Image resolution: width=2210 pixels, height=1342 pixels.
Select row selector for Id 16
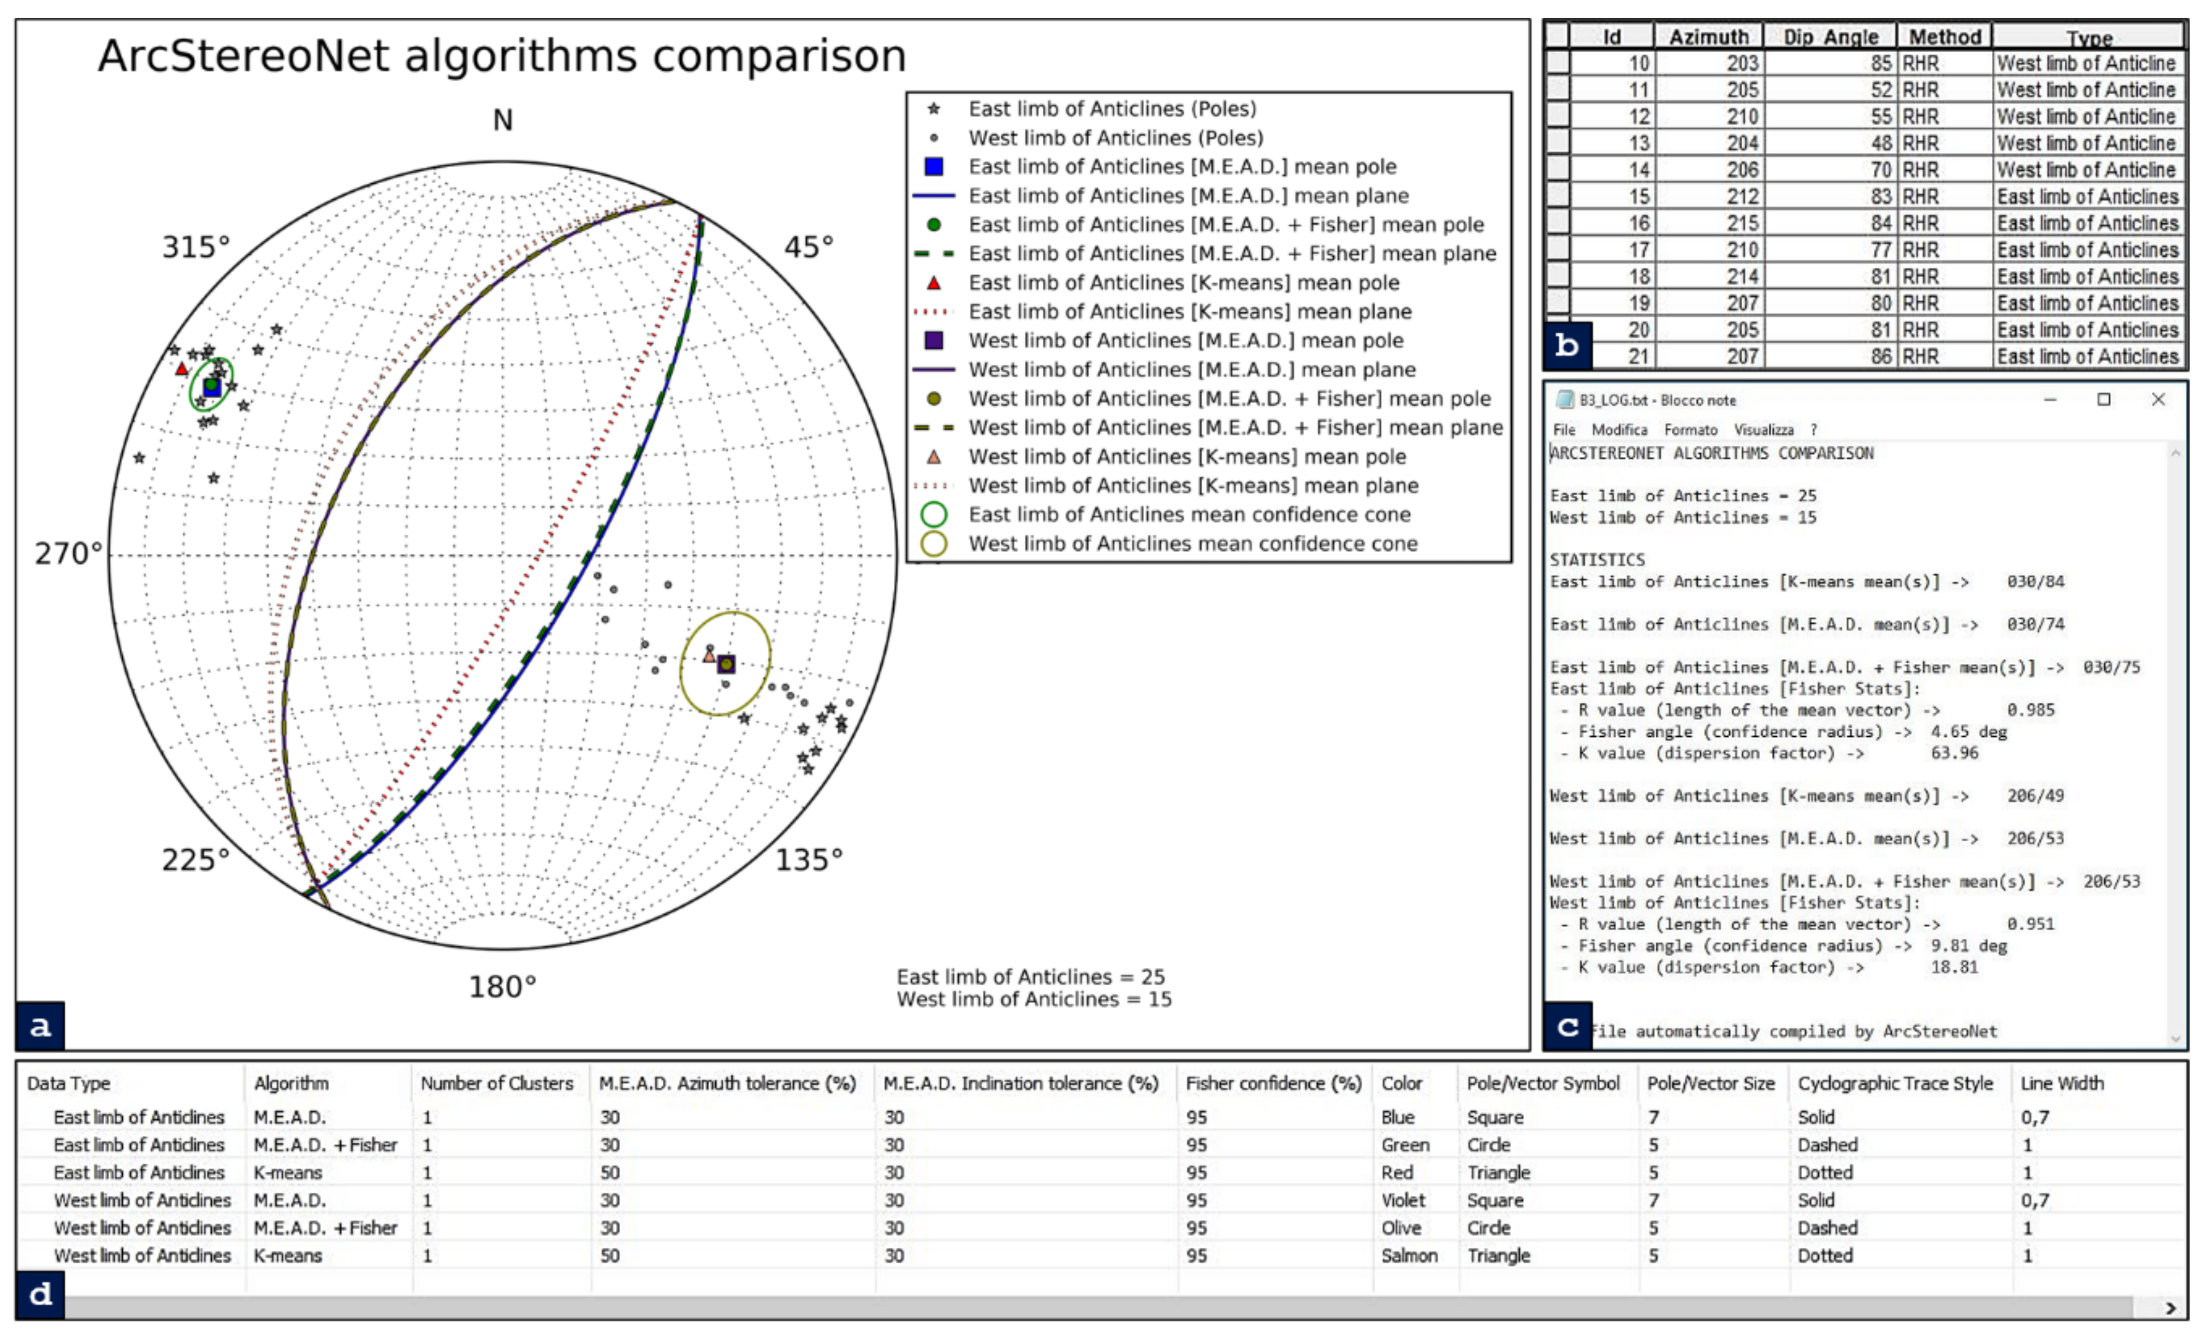pos(1558,222)
